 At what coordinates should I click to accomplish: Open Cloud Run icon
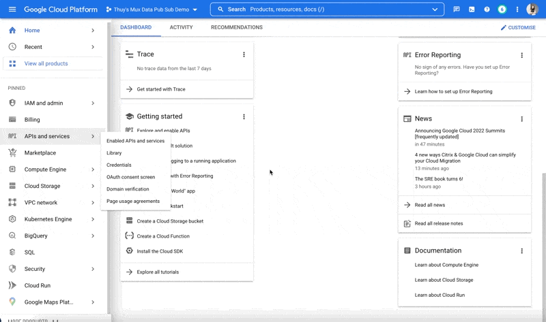coord(12,285)
